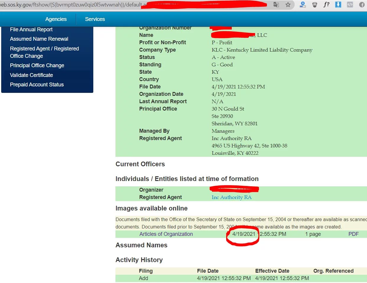Click Principal Office Change link

click(37, 65)
